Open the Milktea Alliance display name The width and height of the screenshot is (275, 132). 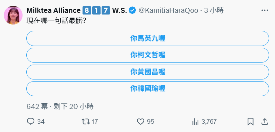click(53, 10)
